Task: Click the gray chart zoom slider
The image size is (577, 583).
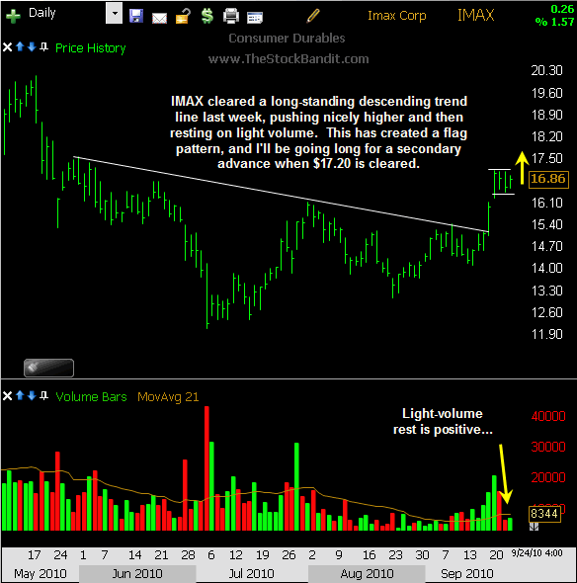Action: 48,369
